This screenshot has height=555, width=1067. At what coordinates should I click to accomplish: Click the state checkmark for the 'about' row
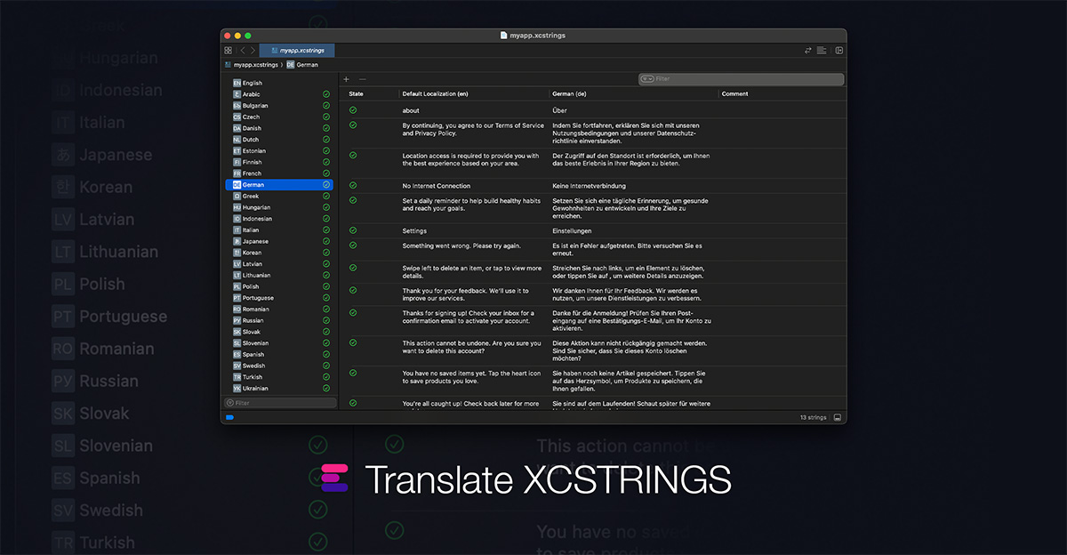[353, 110]
